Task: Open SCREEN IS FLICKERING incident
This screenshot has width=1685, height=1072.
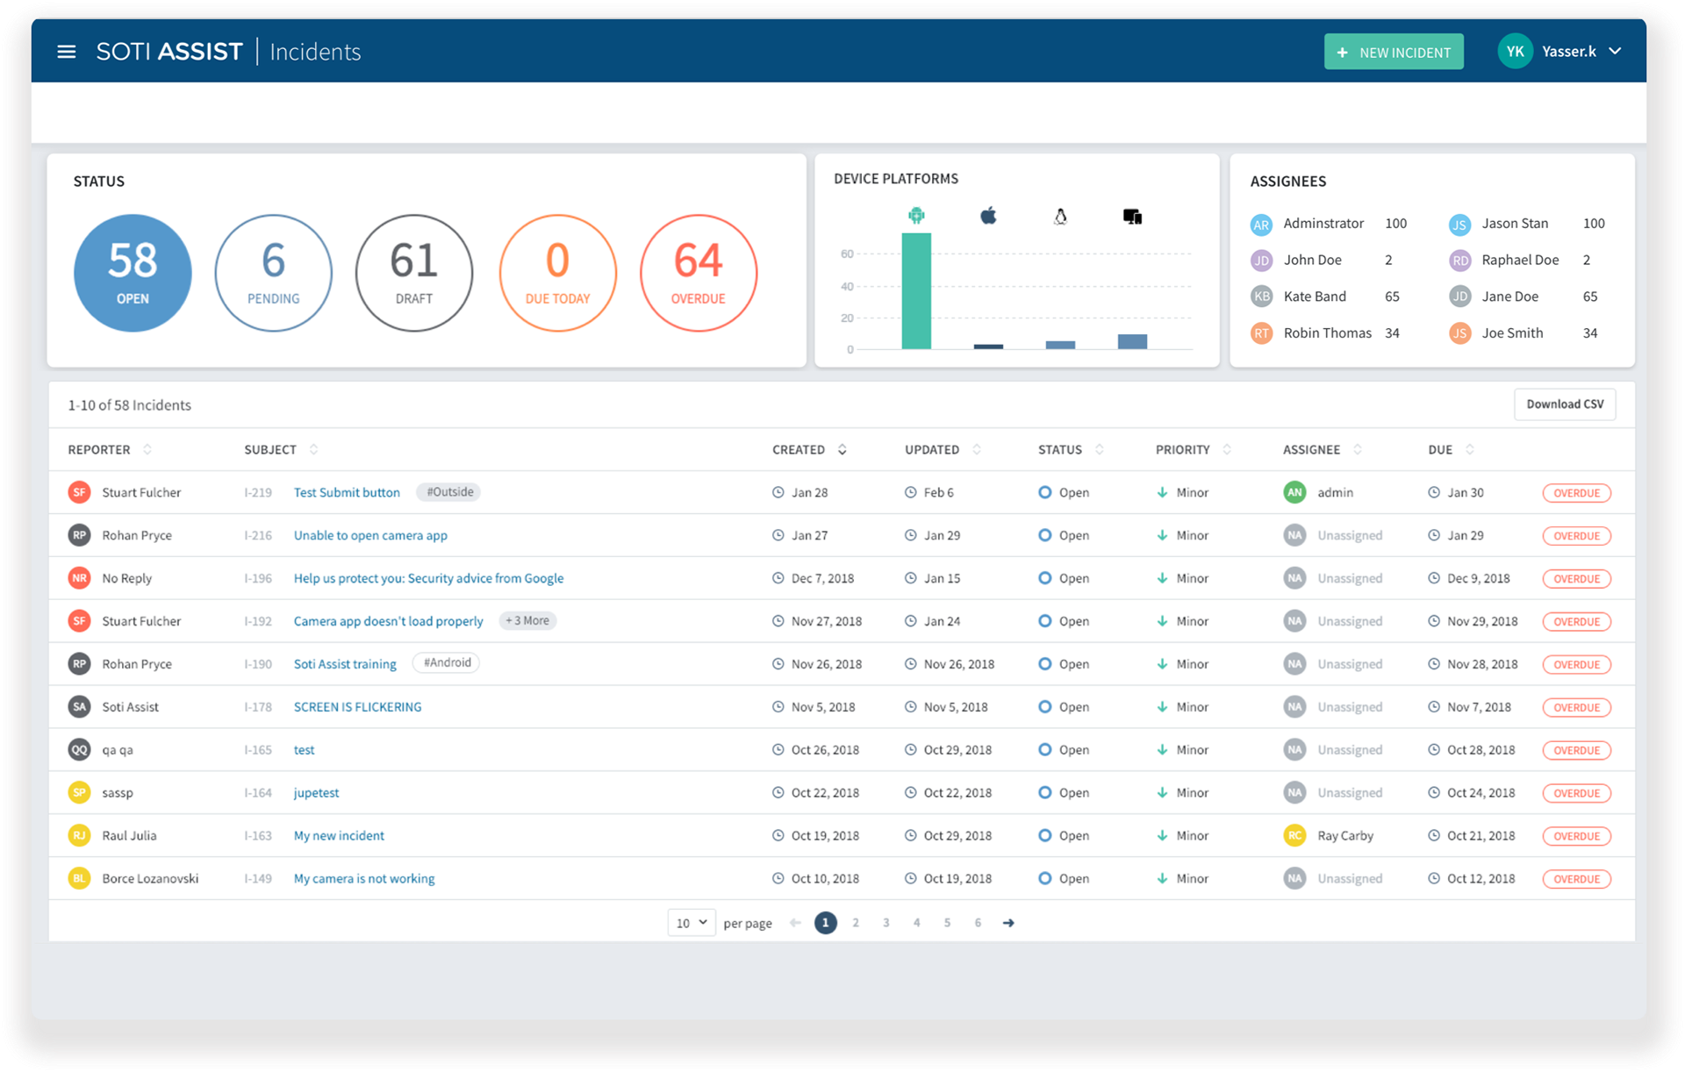Action: (357, 706)
